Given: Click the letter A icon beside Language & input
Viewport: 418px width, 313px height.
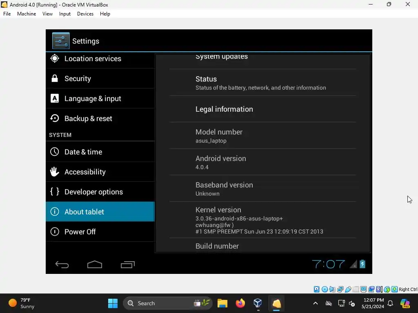Looking at the screenshot, I should 55,99.
